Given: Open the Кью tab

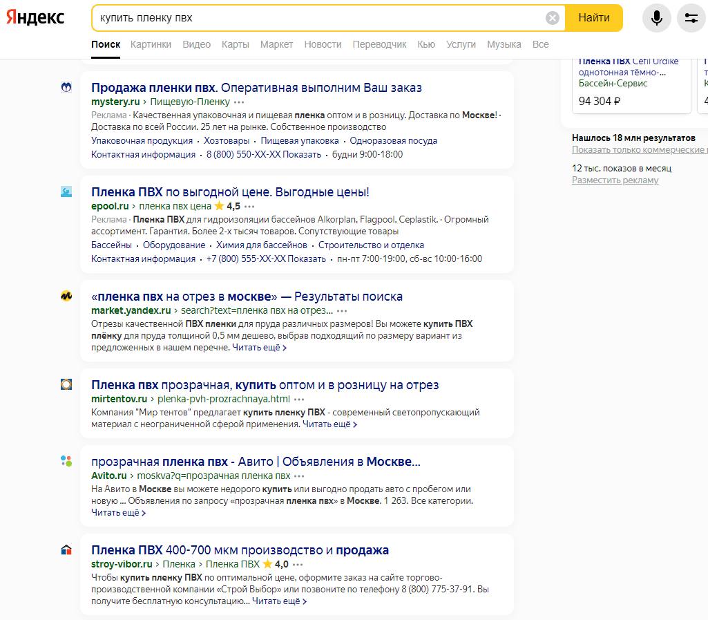Looking at the screenshot, I should point(426,44).
